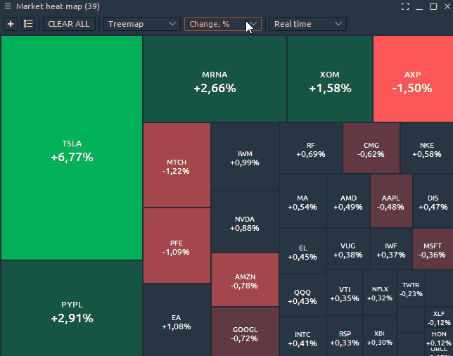
Task: Select the NVDA +0,88% cell
Action: [x=245, y=222]
